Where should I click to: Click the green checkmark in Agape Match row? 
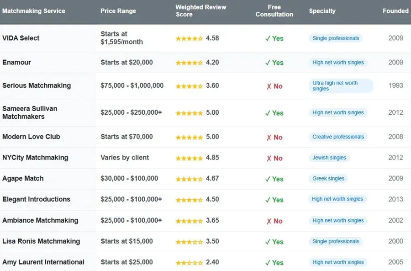click(268, 179)
